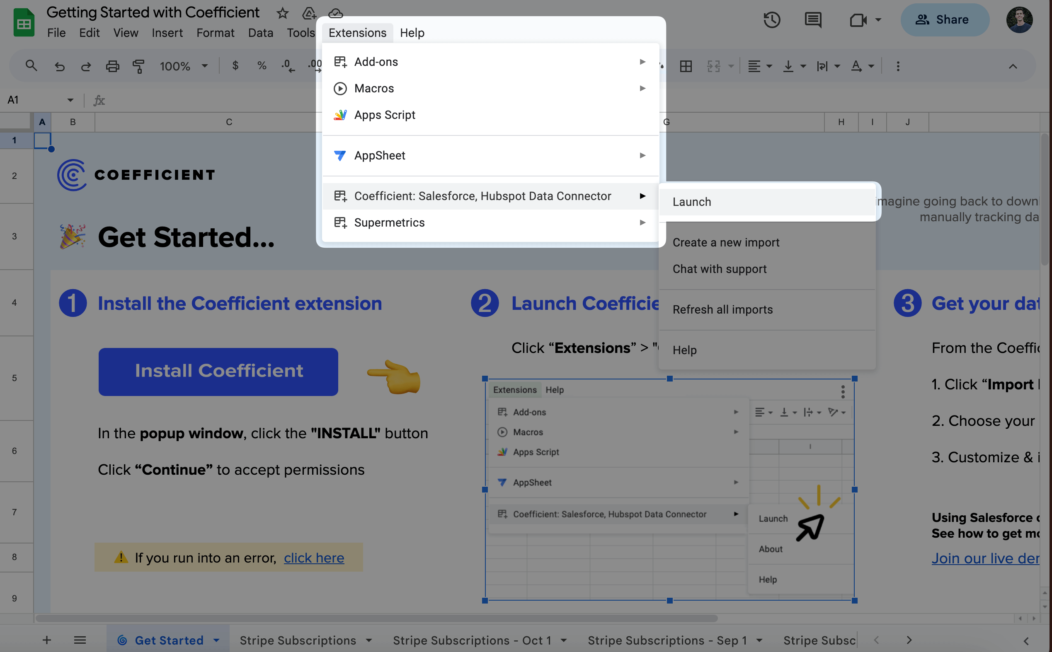
Task: Format as percent icon
Action: click(262, 65)
